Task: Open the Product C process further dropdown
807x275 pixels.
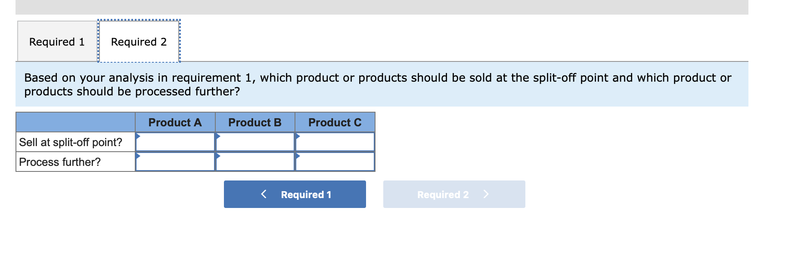Action: [x=335, y=162]
